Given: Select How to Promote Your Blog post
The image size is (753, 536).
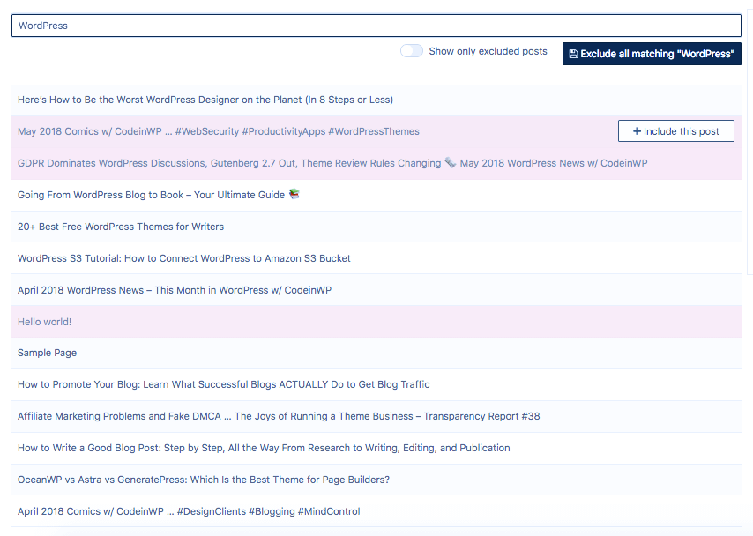Looking at the screenshot, I should (224, 384).
